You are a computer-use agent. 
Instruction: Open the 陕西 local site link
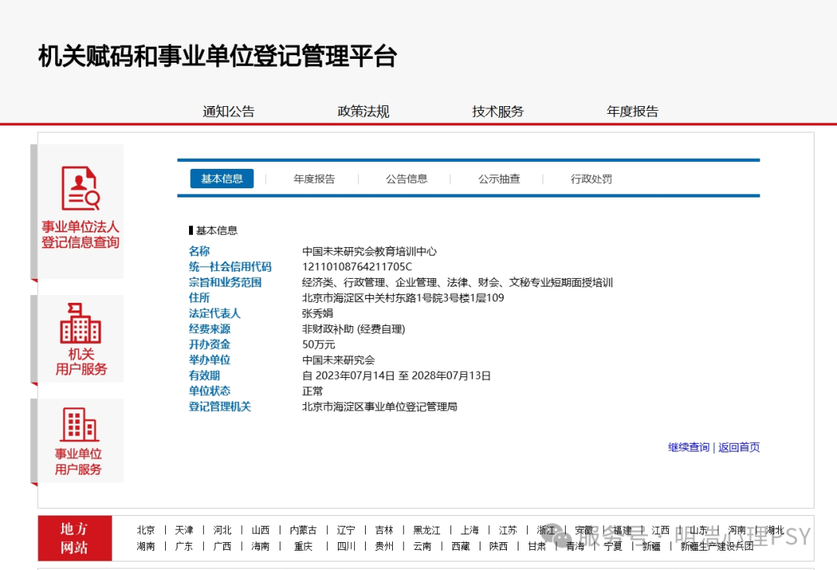click(x=498, y=546)
